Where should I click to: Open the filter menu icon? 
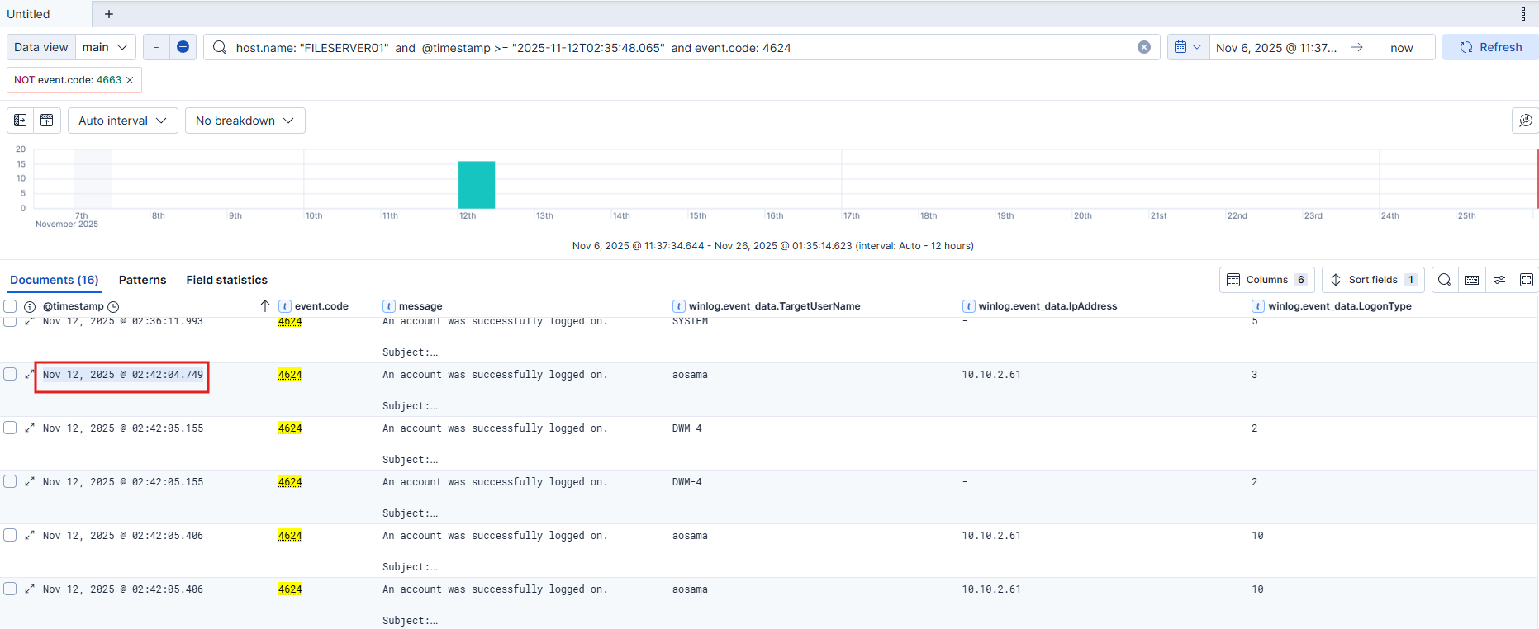(156, 47)
